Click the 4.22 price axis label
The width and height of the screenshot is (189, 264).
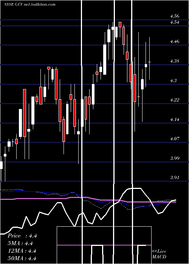175,100
